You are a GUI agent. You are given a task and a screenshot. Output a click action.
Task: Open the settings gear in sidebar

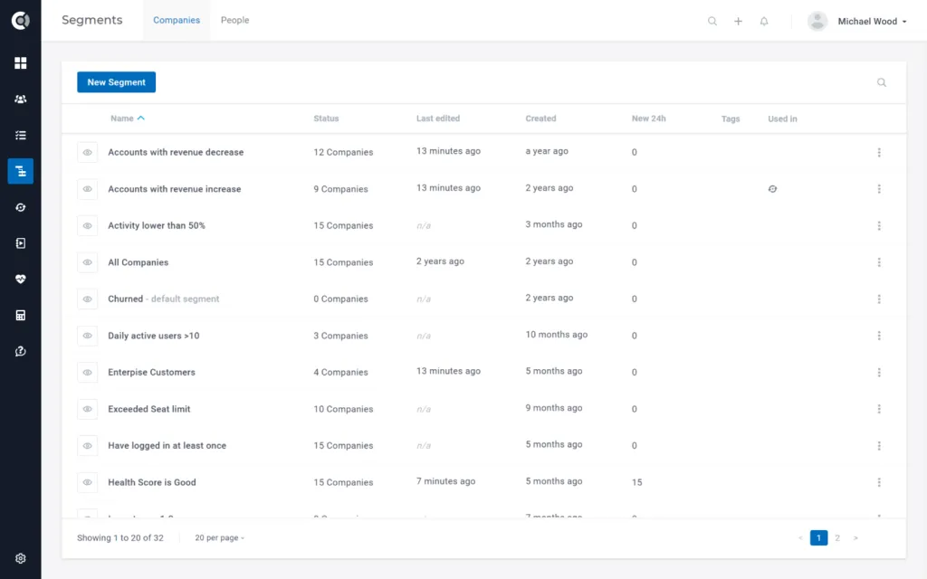(21, 558)
